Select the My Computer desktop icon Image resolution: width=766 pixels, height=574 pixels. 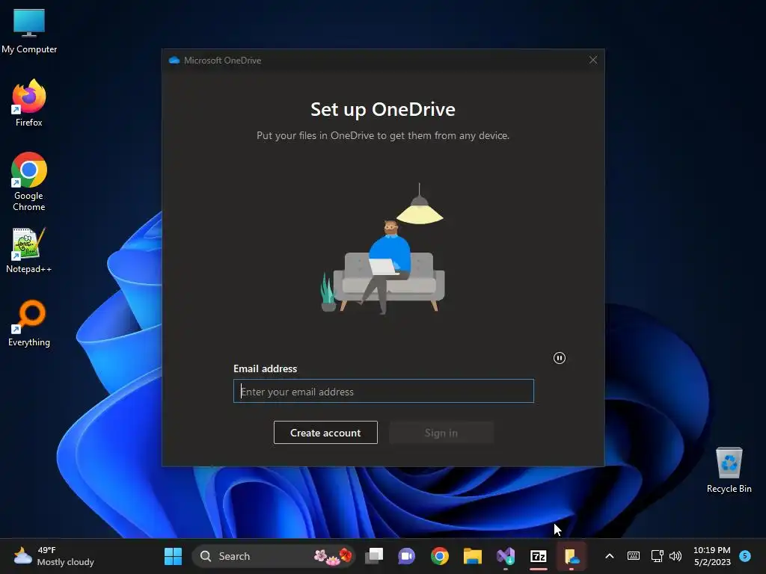pyautogui.click(x=29, y=31)
